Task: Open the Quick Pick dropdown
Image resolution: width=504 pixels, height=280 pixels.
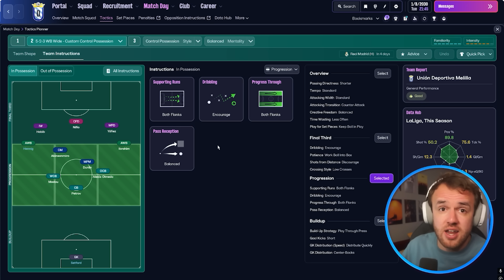Action: coord(475,54)
